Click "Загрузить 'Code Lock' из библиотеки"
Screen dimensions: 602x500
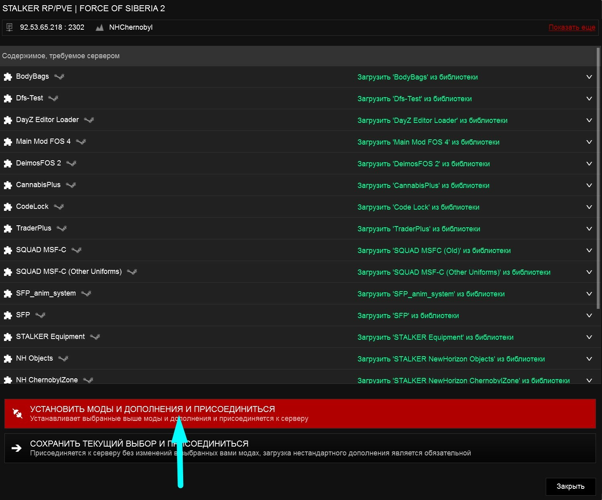click(418, 207)
